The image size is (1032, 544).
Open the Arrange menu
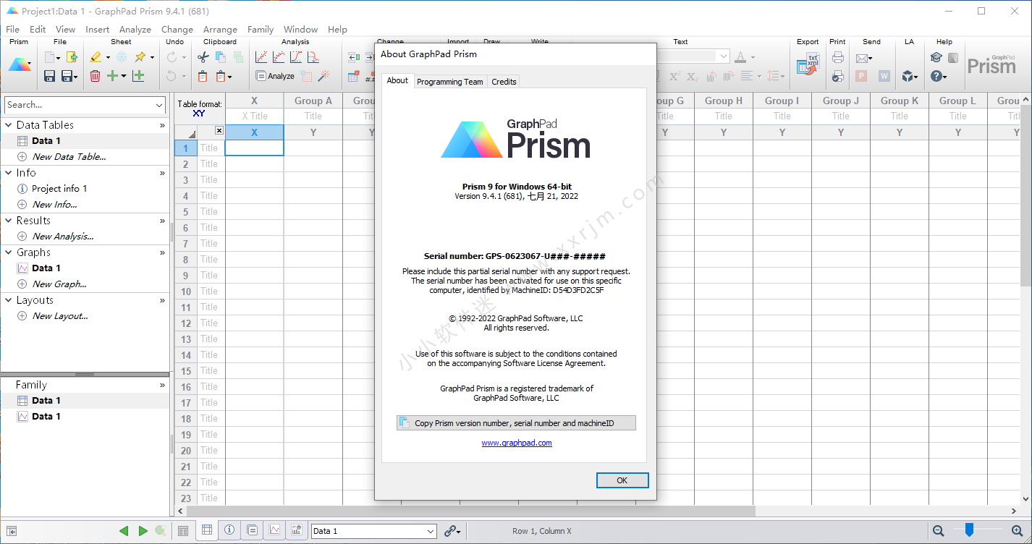[x=220, y=30]
